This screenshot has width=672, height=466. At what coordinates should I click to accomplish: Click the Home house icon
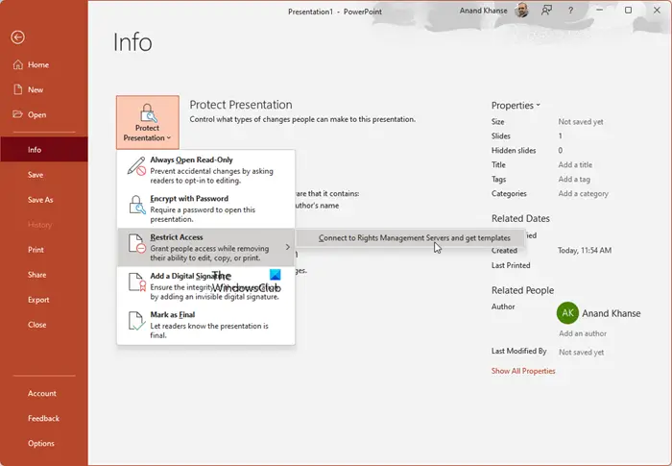[x=17, y=64]
